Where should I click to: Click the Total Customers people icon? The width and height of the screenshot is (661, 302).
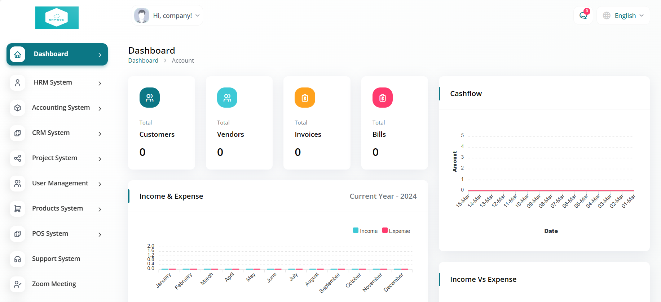[x=150, y=98]
